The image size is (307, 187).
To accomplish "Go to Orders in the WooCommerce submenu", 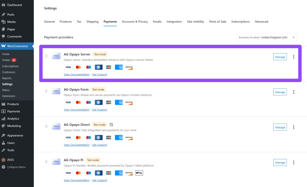I will [x=6, y=60].
